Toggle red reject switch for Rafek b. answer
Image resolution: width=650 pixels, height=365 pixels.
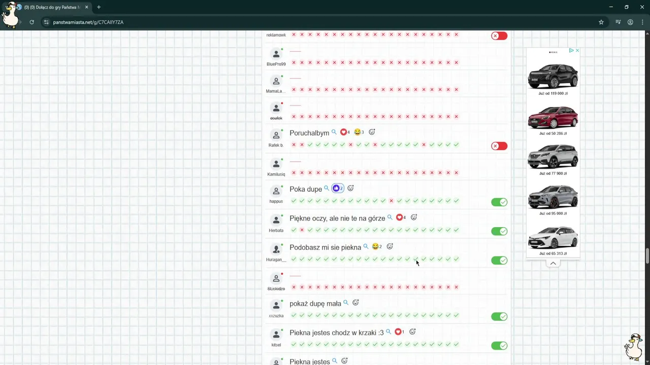499,146
